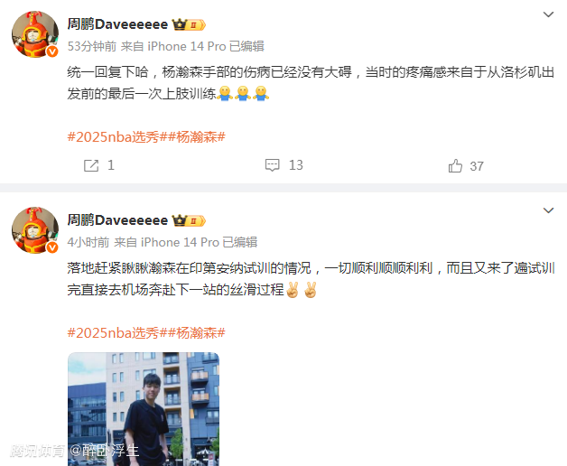Screen dimensions: 567x466
Task: Click crown membership badge on second post
Action: [x=189, y=220]
